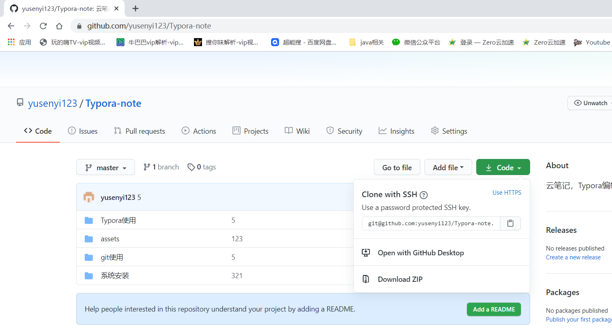Screen dimensions: 612x336
Task: Click the site lock icon in address bar
Action: 79,26
